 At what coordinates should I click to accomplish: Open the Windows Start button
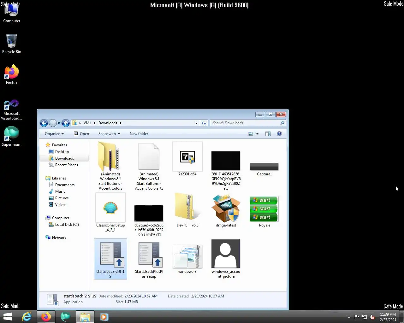tap(7, 317)
